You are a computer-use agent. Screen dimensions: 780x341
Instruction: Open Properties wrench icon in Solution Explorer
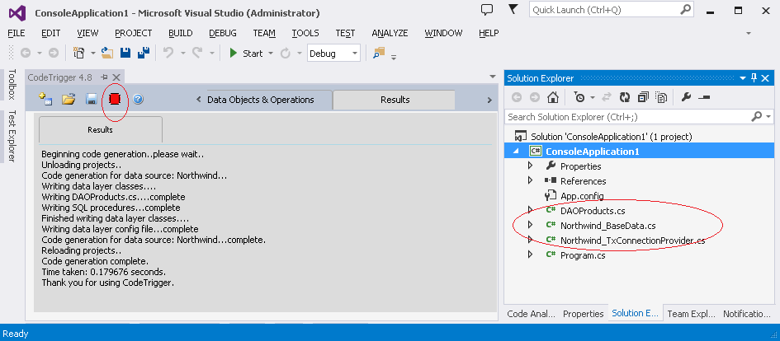click(x=685, y=97)
